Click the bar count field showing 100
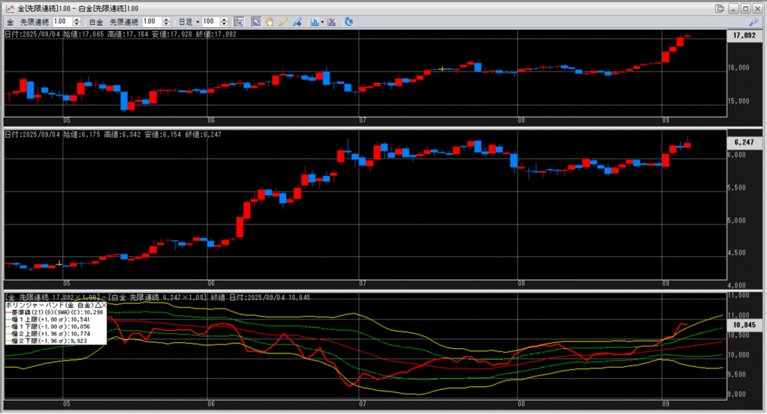 coord(211,22)
